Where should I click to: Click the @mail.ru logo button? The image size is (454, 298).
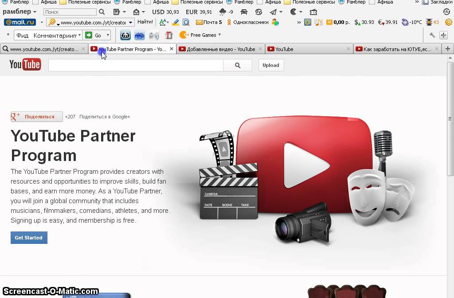pos(20,22)
